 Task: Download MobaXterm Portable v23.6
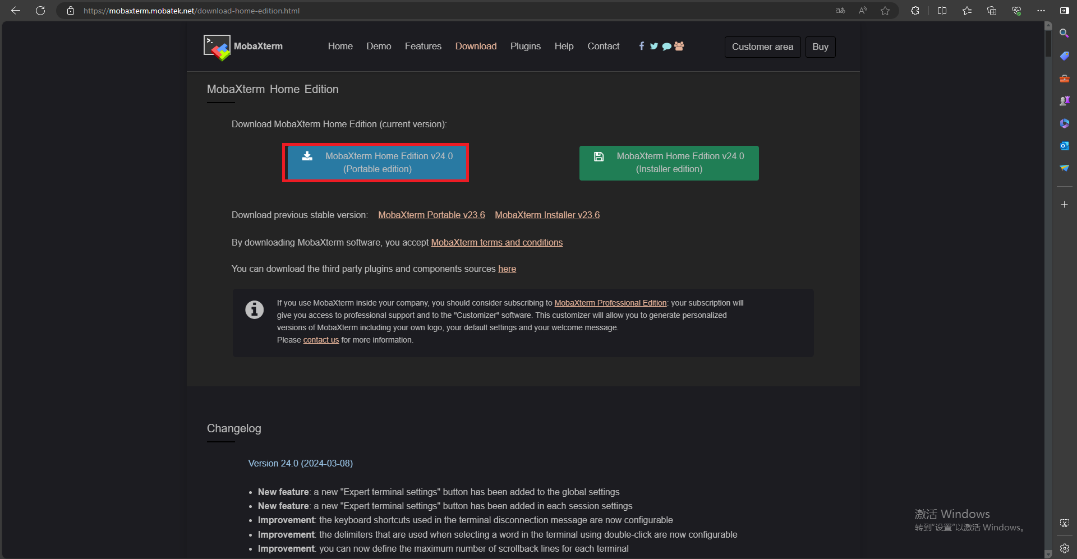point(431,215)
